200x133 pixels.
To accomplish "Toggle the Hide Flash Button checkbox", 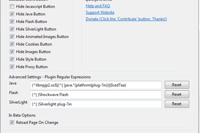I will tap(12, 22).
